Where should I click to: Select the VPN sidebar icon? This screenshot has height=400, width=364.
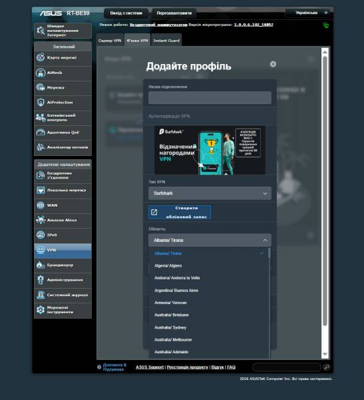coord(41,250)
